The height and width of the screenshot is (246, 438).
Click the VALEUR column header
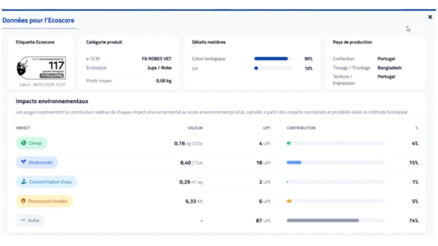(x=195, y=128)
